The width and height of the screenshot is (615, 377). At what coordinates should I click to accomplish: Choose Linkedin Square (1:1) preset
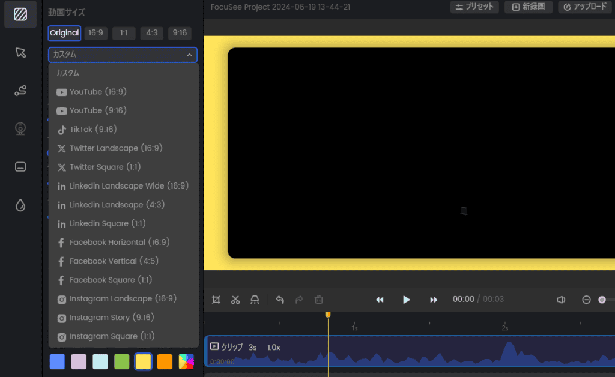(x=124, y=224)
